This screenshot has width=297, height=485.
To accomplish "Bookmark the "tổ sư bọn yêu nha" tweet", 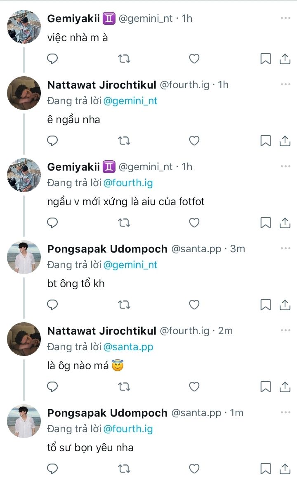I will click(265, 469).
